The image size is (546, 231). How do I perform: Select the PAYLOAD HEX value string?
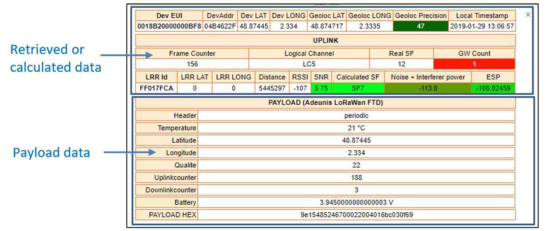[356, 215]
